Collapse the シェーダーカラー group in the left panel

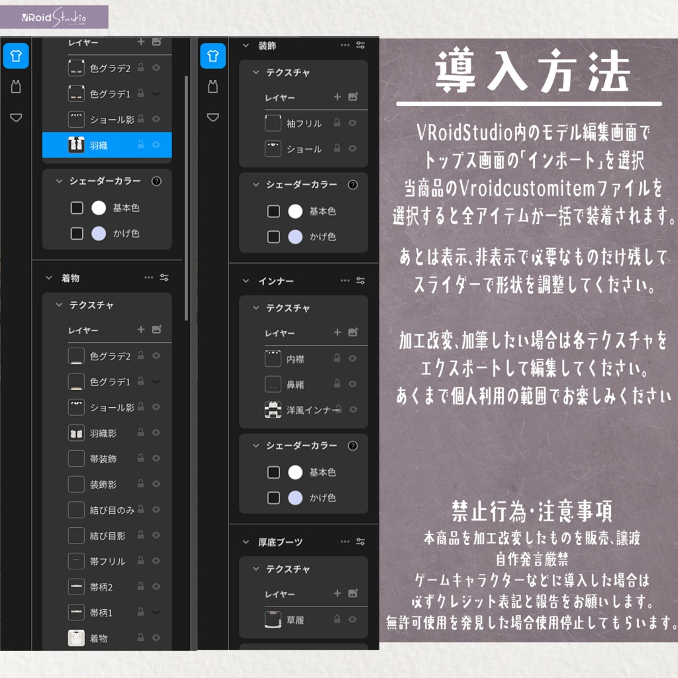59,181
